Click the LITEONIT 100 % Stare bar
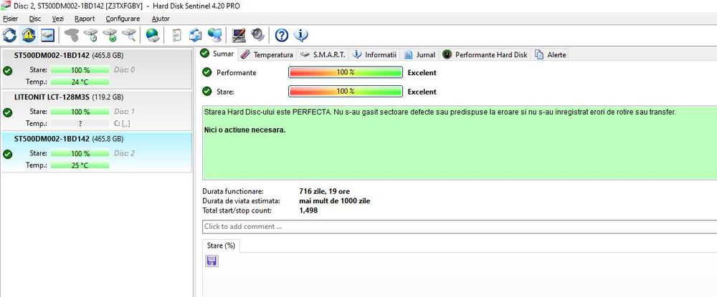 coord(80,112)
